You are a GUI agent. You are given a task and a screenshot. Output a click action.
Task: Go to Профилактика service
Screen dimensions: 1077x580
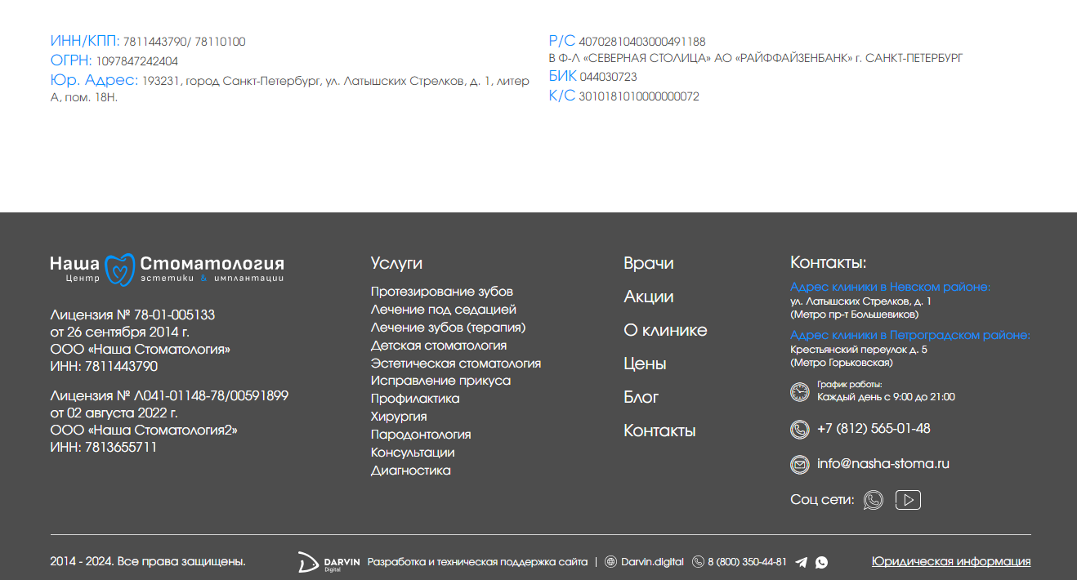tap(415, 399)
